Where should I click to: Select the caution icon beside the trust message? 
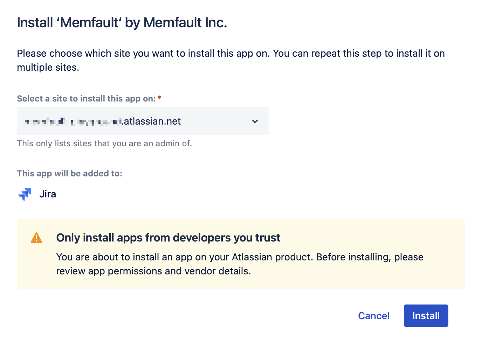36,237
